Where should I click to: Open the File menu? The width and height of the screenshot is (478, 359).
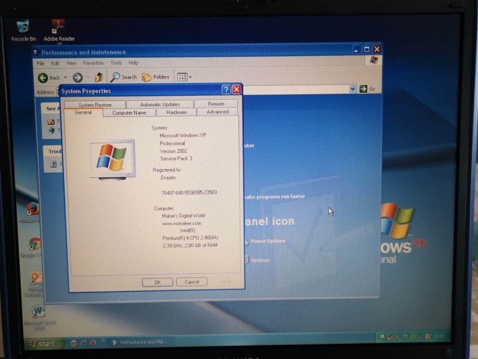point(41,63)
